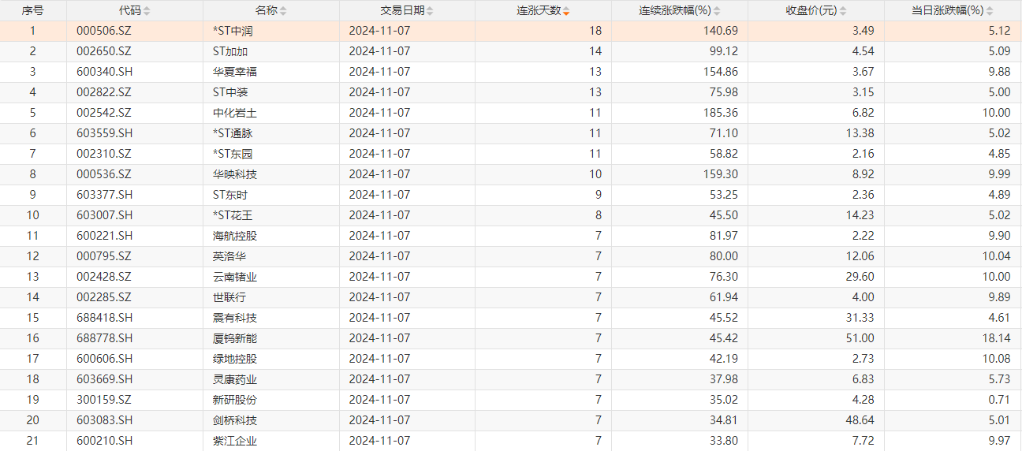This screenshot has width=1022, height=451.
Task: Click the 序号 column header
Action: pos(33,11)
